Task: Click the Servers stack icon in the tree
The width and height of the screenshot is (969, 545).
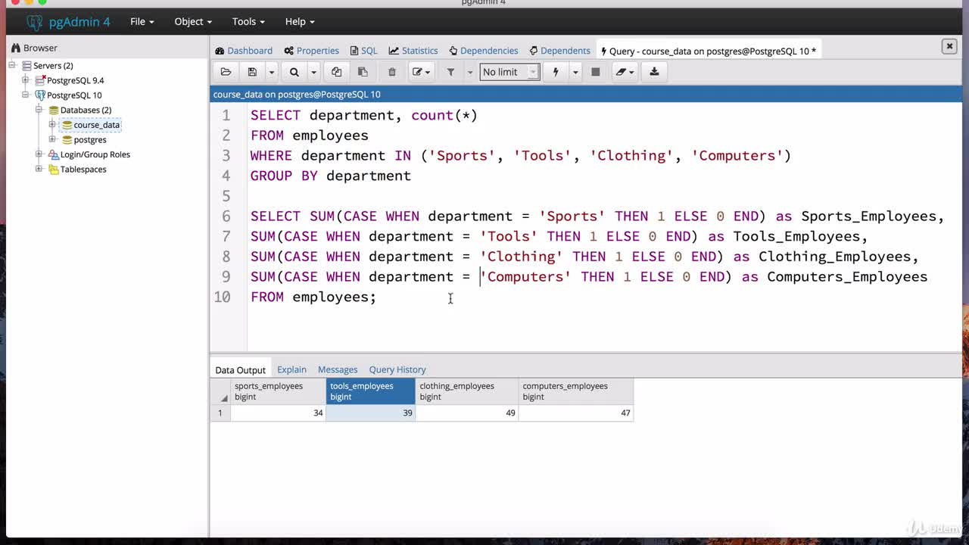Action: pyautogui.click(x=26, y=66)
